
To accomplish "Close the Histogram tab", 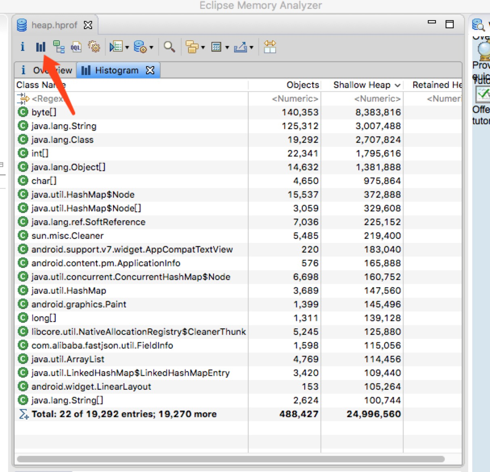I will (150, 70).
